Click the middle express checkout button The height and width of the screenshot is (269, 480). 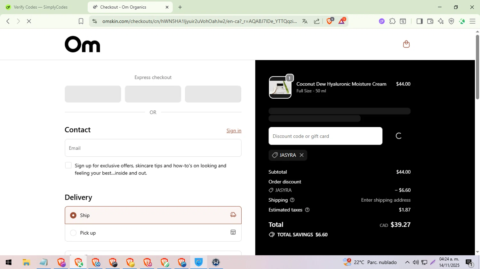click(153, 94)
